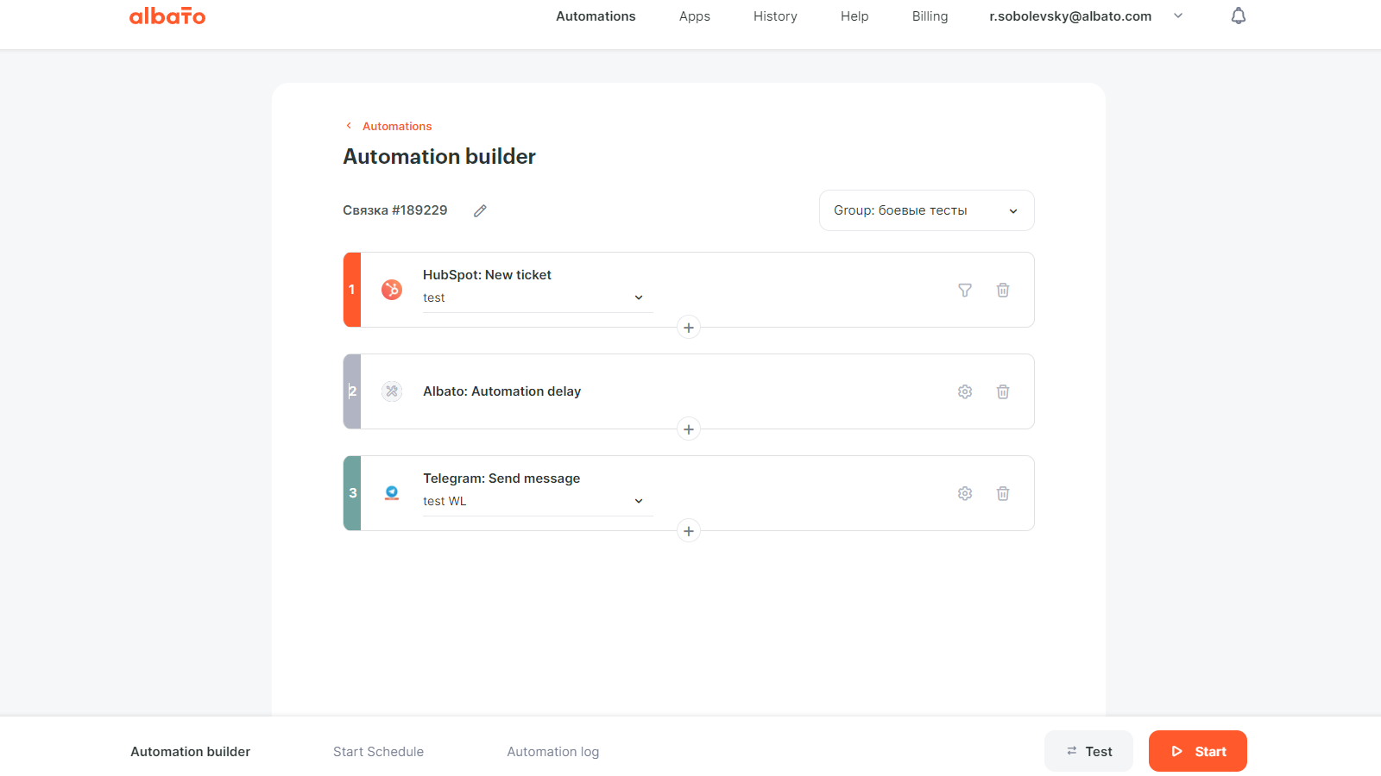The height and width of the screenshot is (776, 1381).
Task: Click the pencil icon to rename automation
Action: [x=480, y=211]
